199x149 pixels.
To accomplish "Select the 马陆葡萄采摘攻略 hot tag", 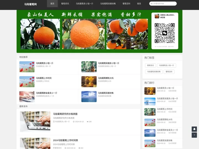I will pyautogui.click(x=154, y=71).
